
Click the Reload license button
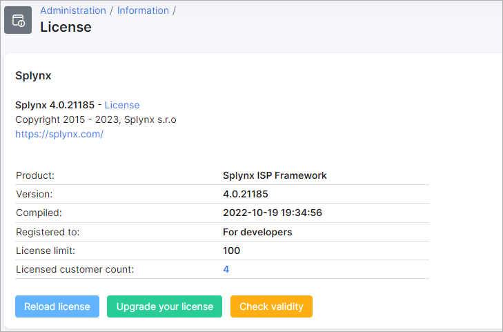tap(57, 306)
